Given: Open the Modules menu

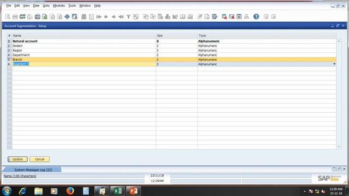Looking at the screenshot, I should [59, 5].
